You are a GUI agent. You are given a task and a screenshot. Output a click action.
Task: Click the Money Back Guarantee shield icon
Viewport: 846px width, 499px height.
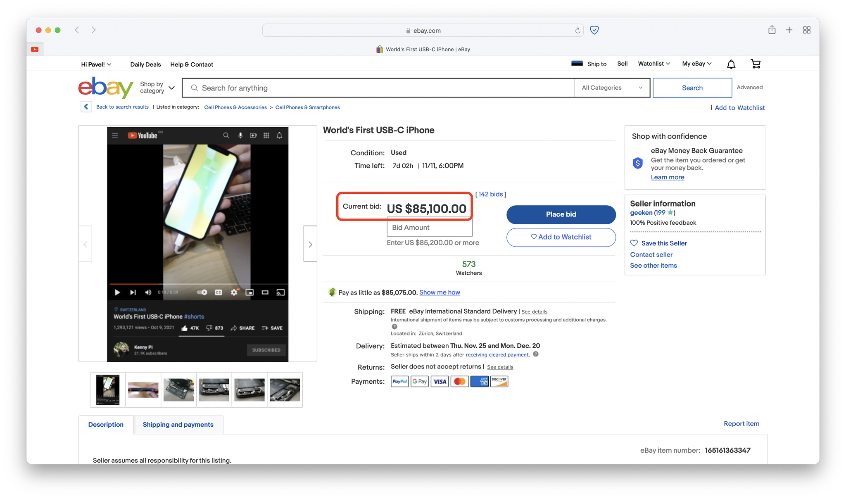[x=637, y=163]
